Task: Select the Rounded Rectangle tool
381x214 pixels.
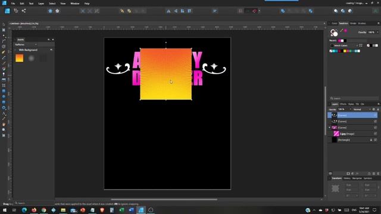Action: [4, 102]
